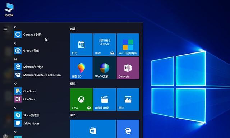
Task: Open the Edge browser tile
Action: 128,129
